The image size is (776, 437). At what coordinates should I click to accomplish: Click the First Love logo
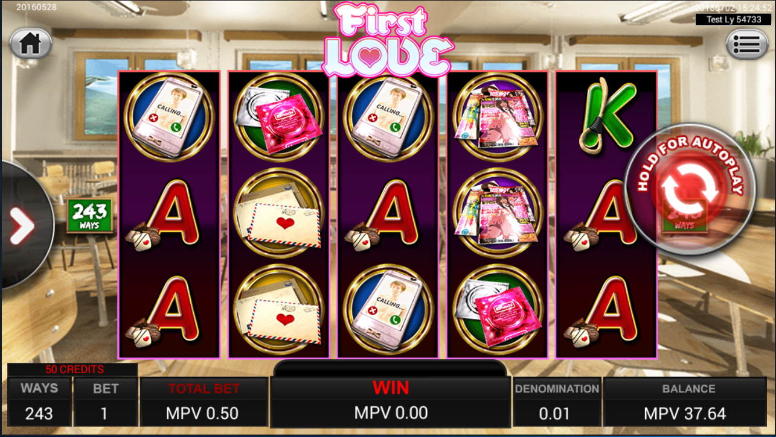(388, 40)
